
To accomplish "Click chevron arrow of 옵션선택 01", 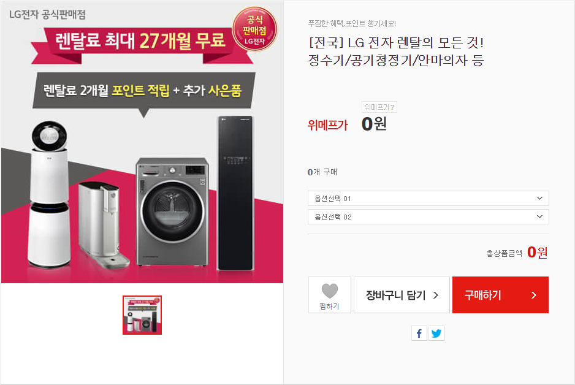I will (539, 199).
